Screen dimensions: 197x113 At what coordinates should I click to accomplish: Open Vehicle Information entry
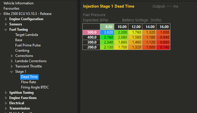(x=18, y=3)
